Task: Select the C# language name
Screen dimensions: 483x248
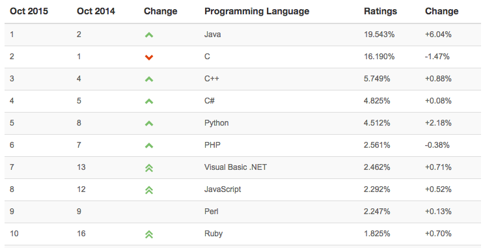Action: 210,101
